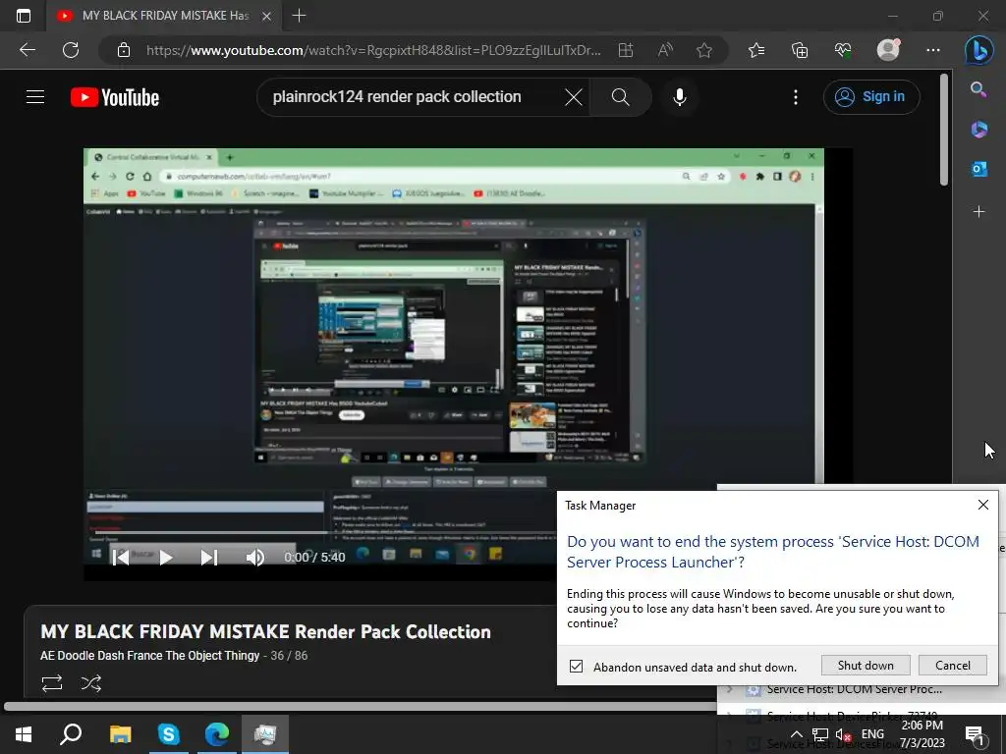Skip to previous playlist video
The height and width of the screenshot is (754, 1006).
coord(121,558)
